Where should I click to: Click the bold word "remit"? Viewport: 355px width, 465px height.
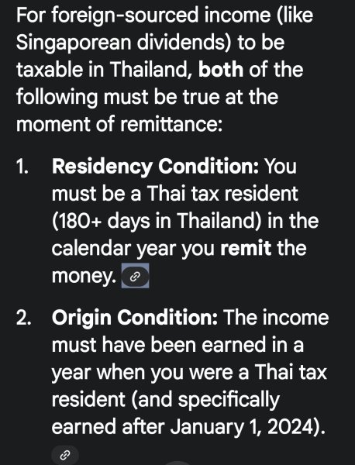246,248
